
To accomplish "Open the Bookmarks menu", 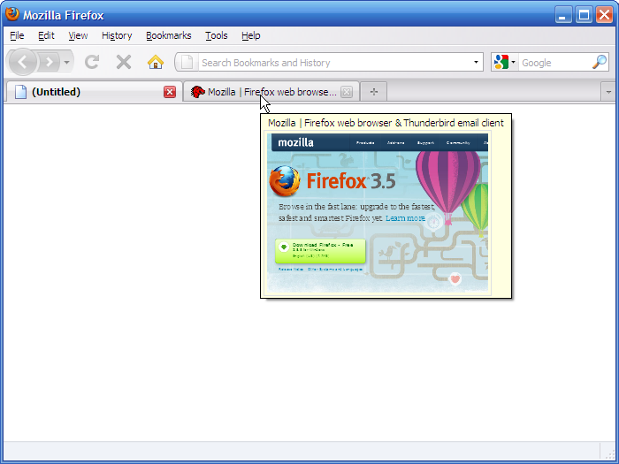I will [169, 35].
